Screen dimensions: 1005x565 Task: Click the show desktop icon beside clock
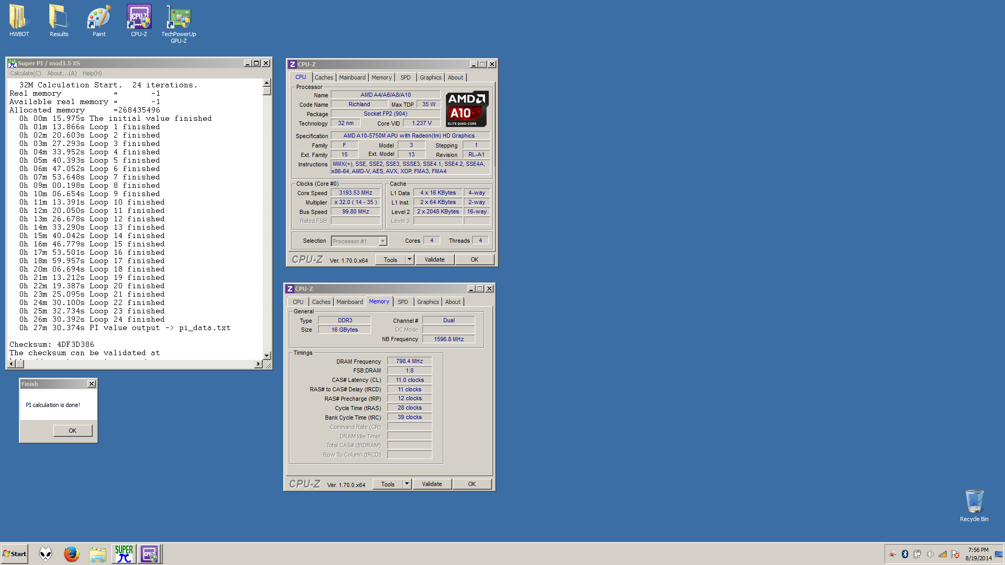(x=999, y=554)
